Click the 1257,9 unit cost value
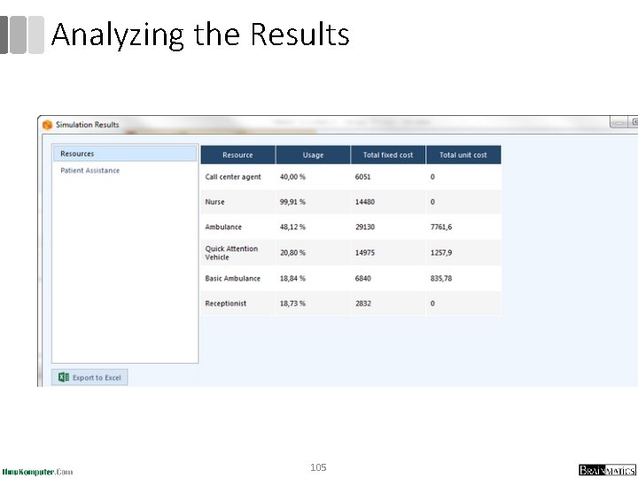This screenshot has height=478, width=638. [x=441, y=252]
